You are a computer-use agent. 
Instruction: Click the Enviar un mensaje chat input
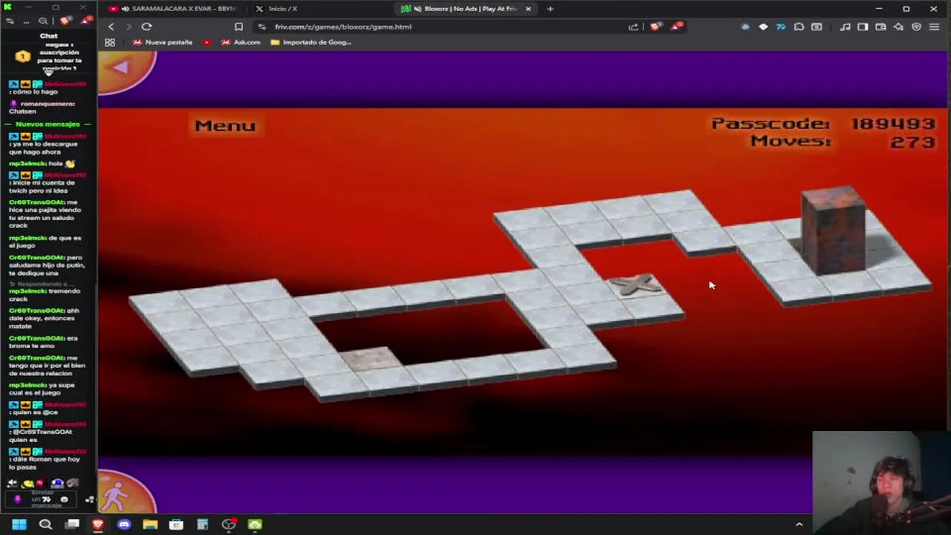click(42, 499)
